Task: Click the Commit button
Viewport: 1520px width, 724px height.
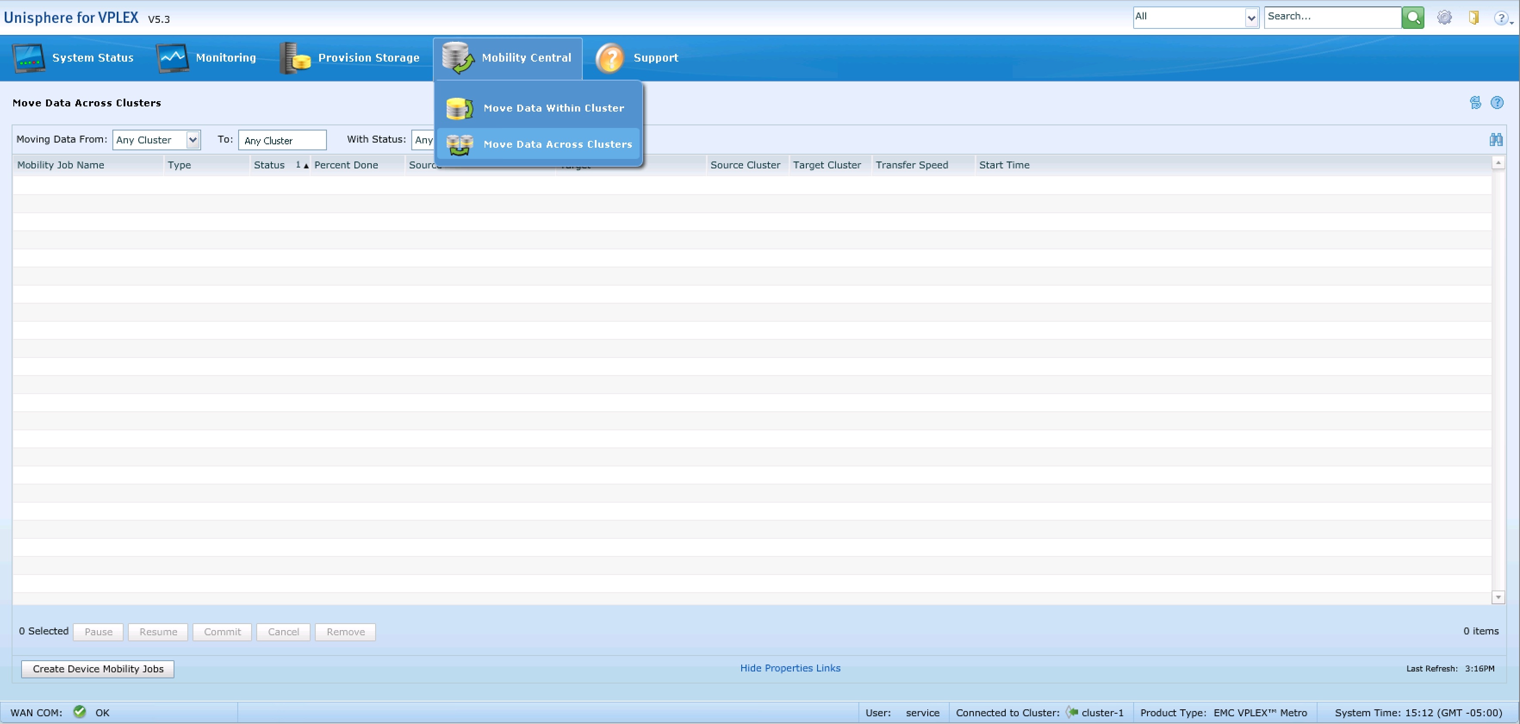Action: point(222,632)
